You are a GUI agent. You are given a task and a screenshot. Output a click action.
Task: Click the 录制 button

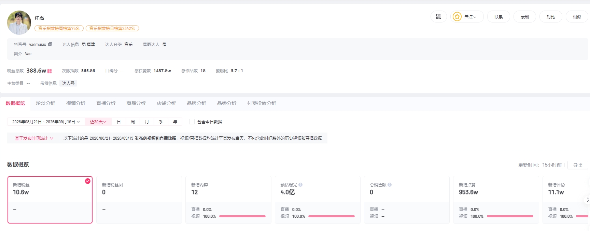point(525,17)
